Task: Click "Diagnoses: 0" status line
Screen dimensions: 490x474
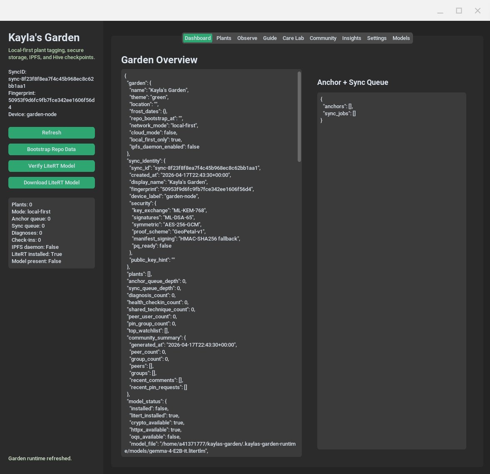Action: [x=27, y=233]
